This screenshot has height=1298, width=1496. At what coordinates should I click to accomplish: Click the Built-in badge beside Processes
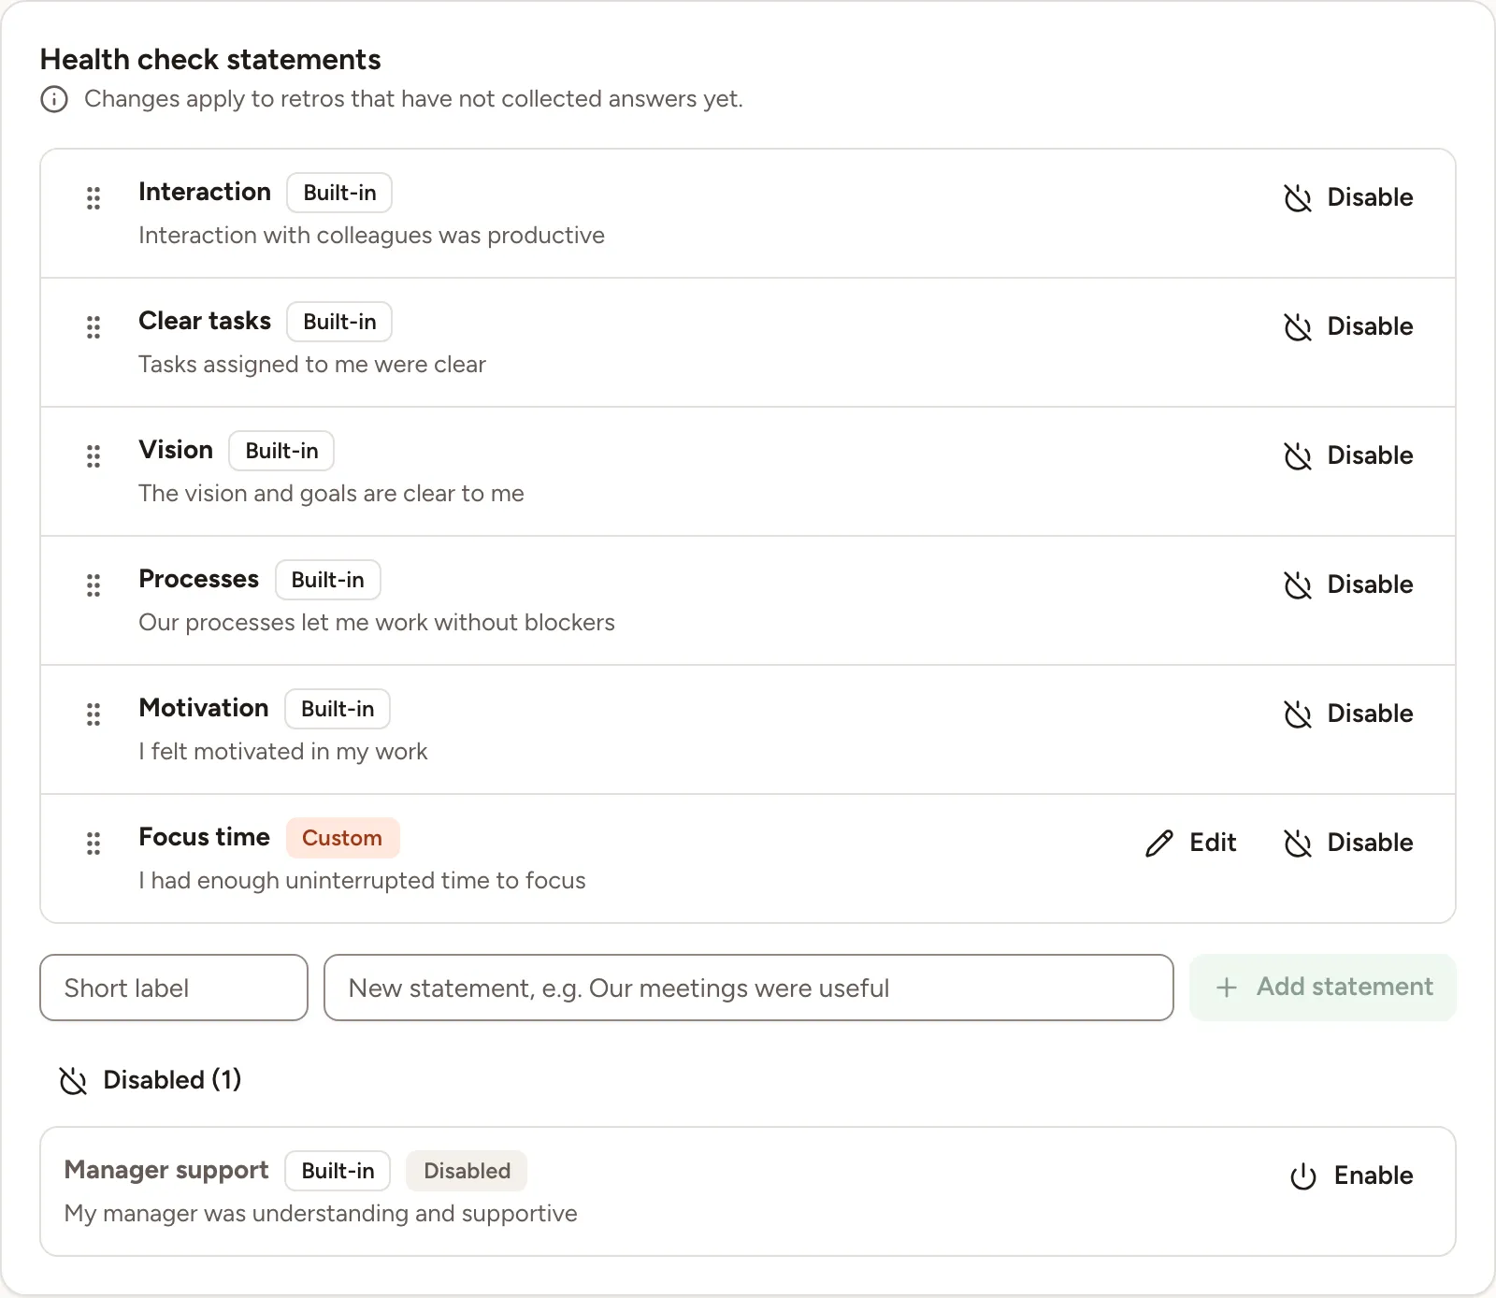click(x=328, y=580)
